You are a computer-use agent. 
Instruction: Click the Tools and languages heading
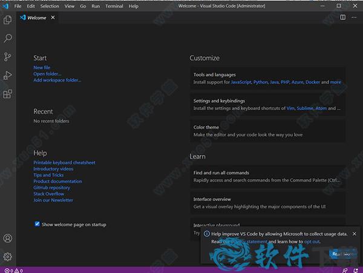(x=215, y=74)
